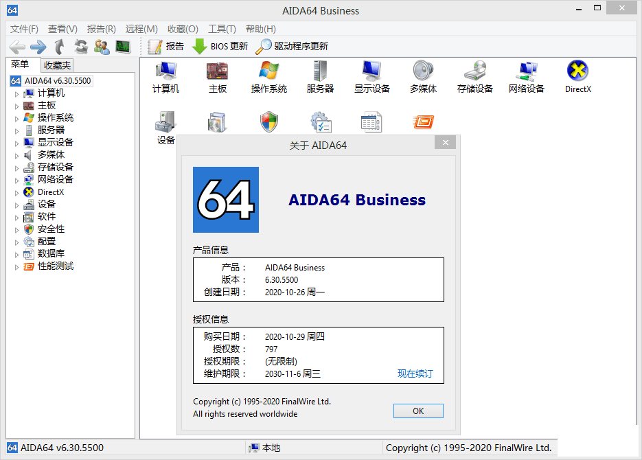Image resolution: width=642 pixels, height=460 pixels.
Task: Open the monitor diagnostics toolbar icon
Action: [x=123, y=47]
